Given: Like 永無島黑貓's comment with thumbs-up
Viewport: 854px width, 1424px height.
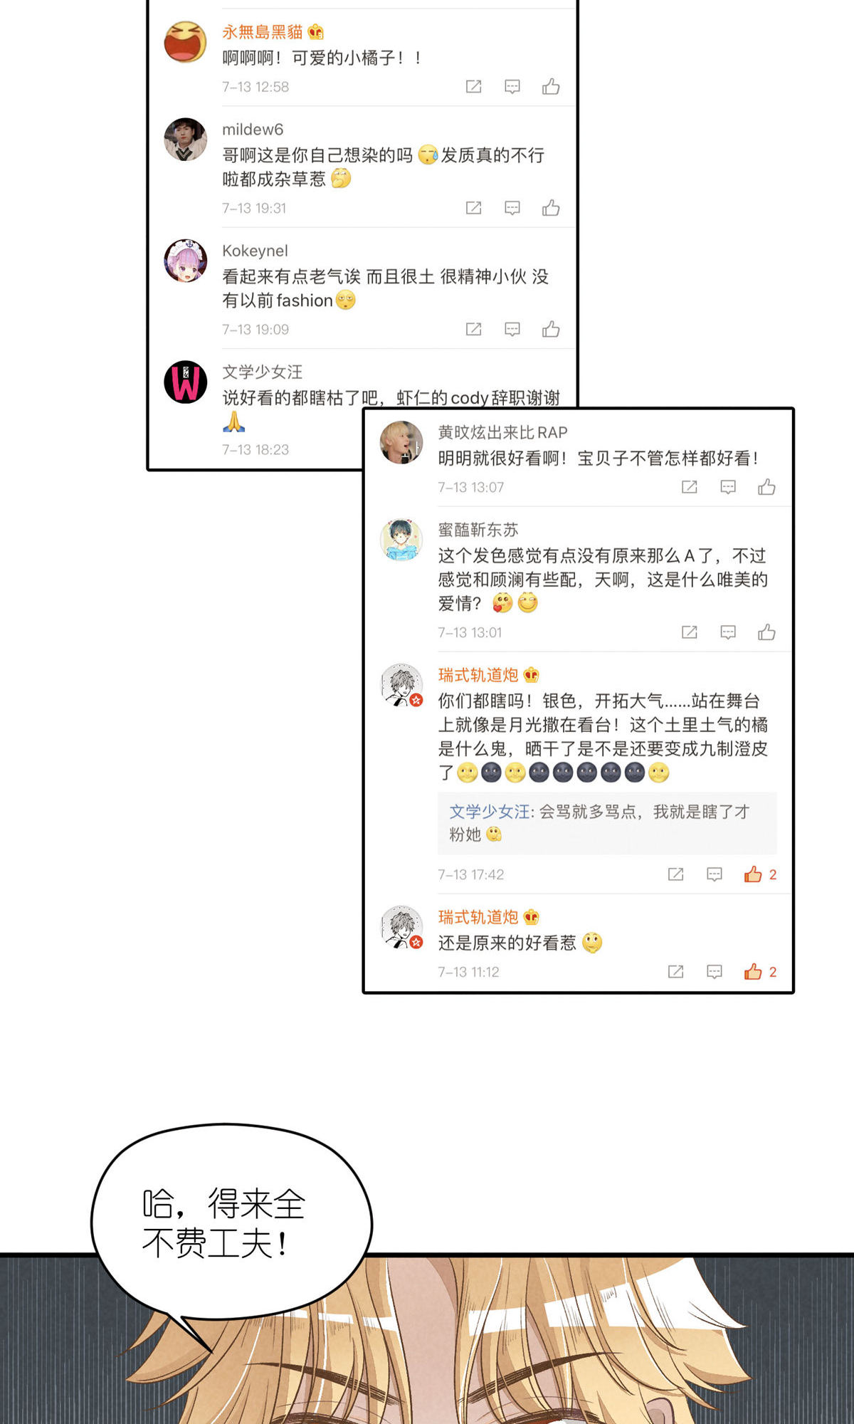Looking at the screenshot, I should [551, 87].
